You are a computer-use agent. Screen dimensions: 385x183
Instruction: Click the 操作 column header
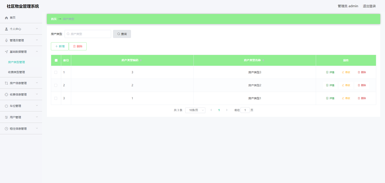(x=346, y=60)
